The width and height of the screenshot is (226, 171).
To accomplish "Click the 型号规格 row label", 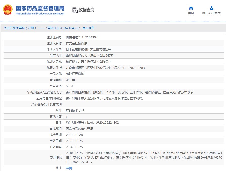I will tap(56, 86).
